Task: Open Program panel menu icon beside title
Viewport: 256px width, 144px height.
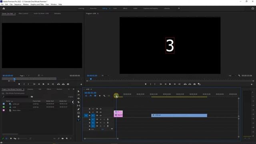Action: click(x=98, y=14)
